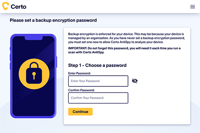Click the page title about backup encryption
This screenshot has height=133, width=200.
(x=53, y=20)
